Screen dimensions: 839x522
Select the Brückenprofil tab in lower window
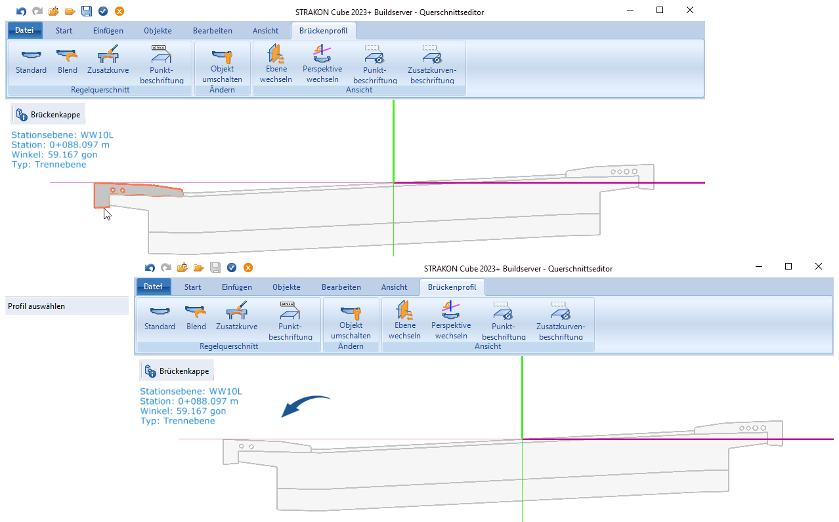[452, 287]
